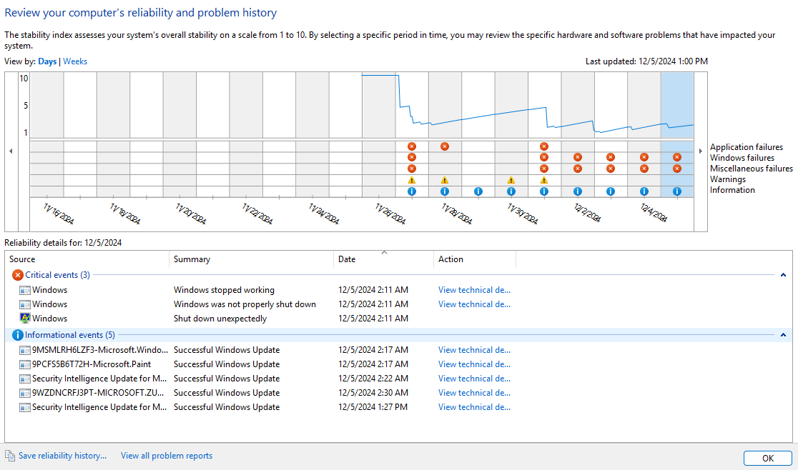View technical details for 9WZDNCRFJ3PT update

tap(474, 392)
